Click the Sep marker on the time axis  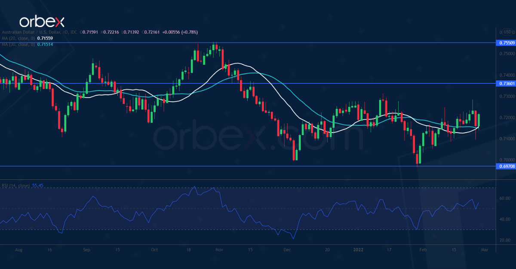click(x=86, y=249)
